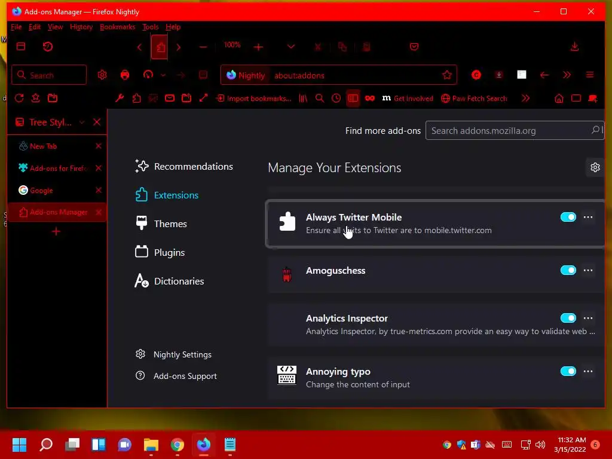Open the Library books icon
The height and width of the screenshot is (459, 612).
tap(303, 99)
